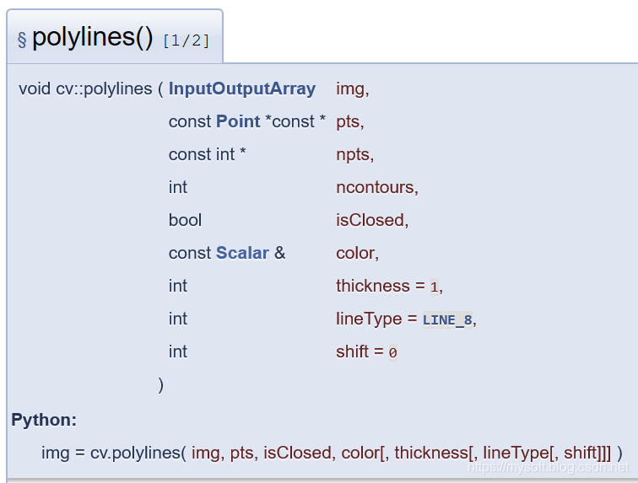Open the Point class link
Screen dimensions: 638x483
click(x=238, y=121)
